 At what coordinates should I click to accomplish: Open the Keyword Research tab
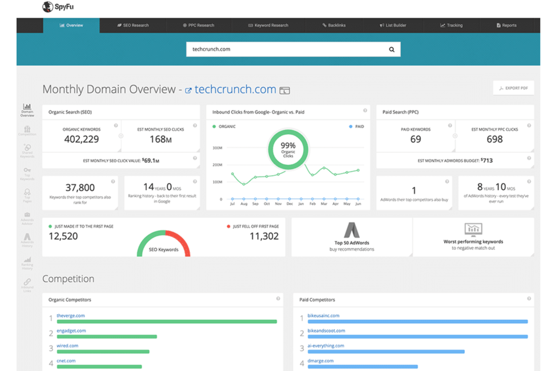pyautogui.click(x=268, y=25)
